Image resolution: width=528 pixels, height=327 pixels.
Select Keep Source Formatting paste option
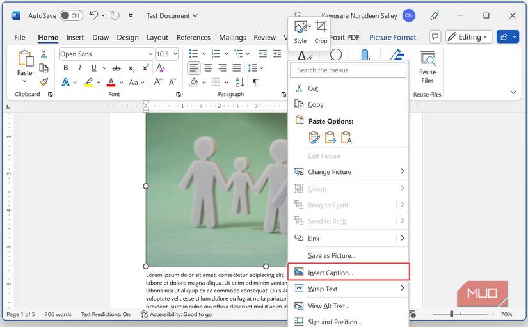(x=314, y=138)
